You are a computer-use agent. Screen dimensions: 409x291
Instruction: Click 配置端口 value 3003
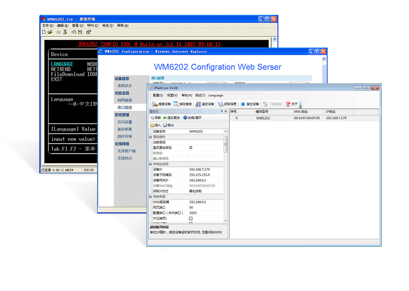[206, 213]
